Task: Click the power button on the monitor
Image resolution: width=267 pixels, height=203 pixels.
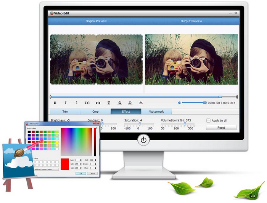Action: pos(143,140)
